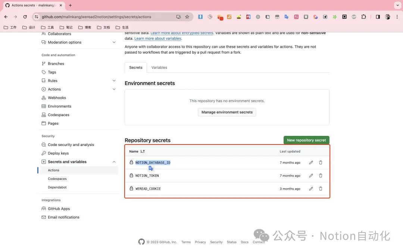This screenshot has height=252, width=403.
Task: Open the 设计 bookmarks folder
Action: [28, 27]
